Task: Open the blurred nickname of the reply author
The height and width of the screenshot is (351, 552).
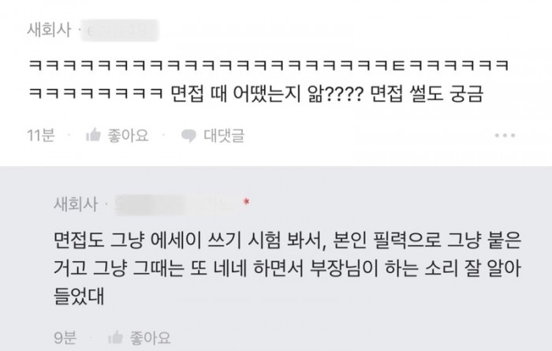Action: [177, 204]
